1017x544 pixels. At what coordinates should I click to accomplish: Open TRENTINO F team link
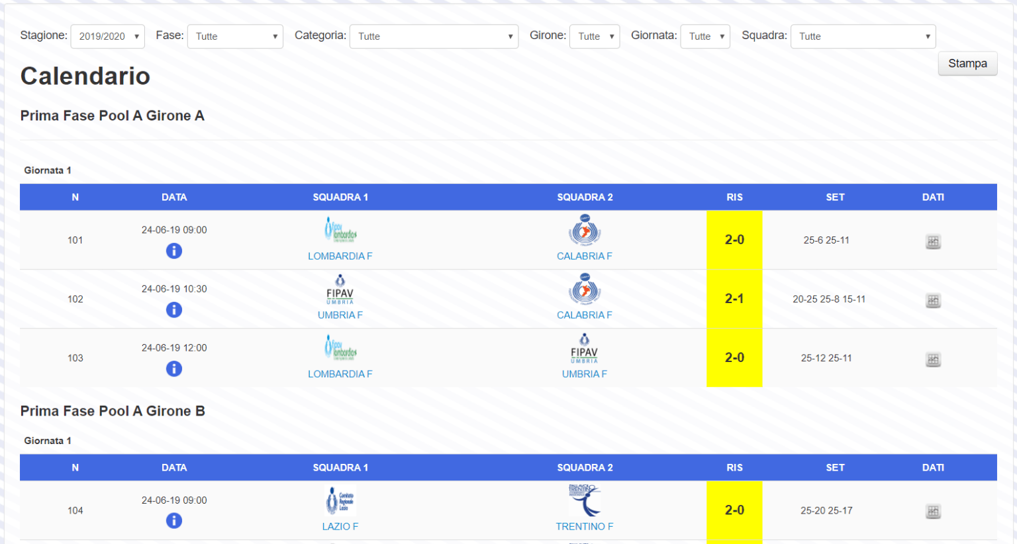[x=585, y=527]
